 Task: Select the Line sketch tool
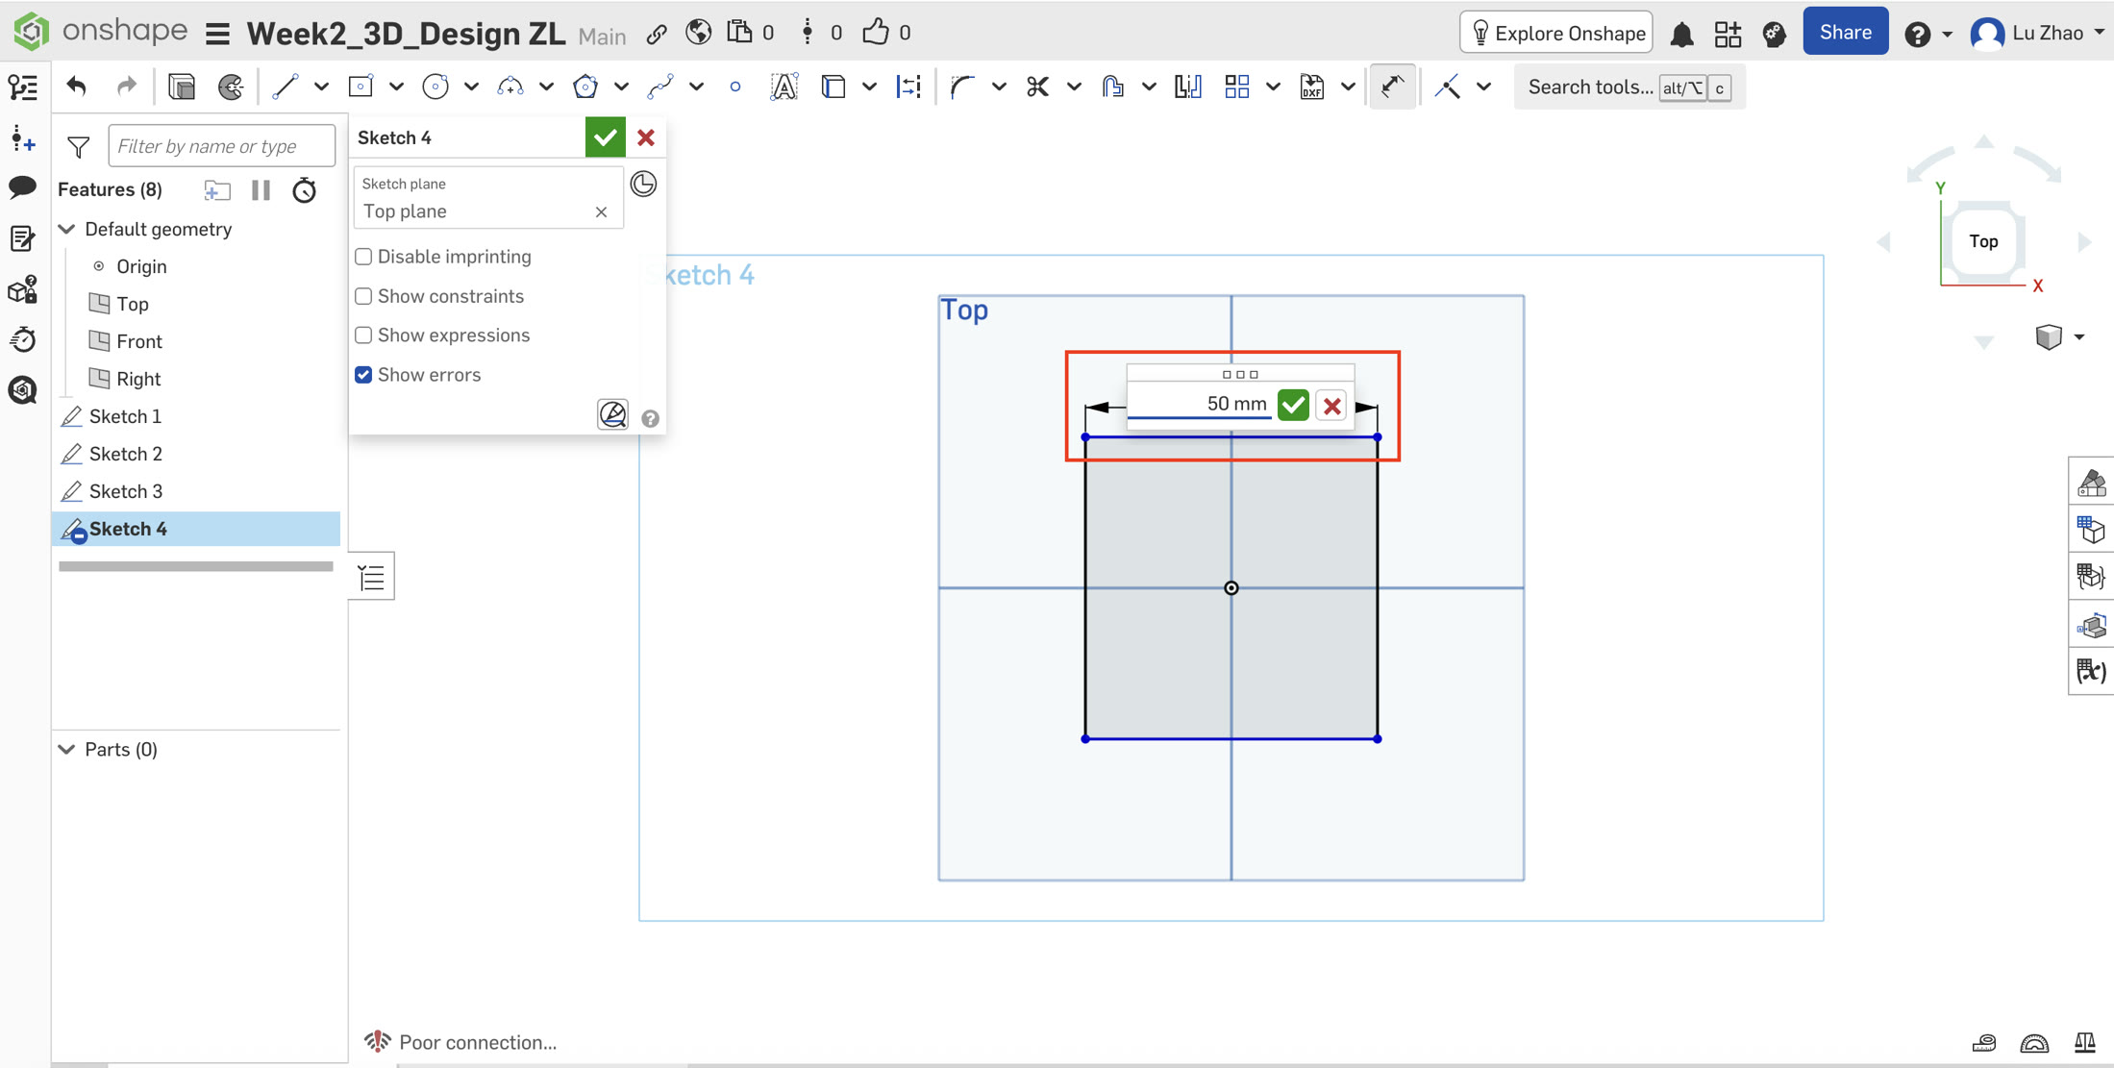(x=285, y=86)
